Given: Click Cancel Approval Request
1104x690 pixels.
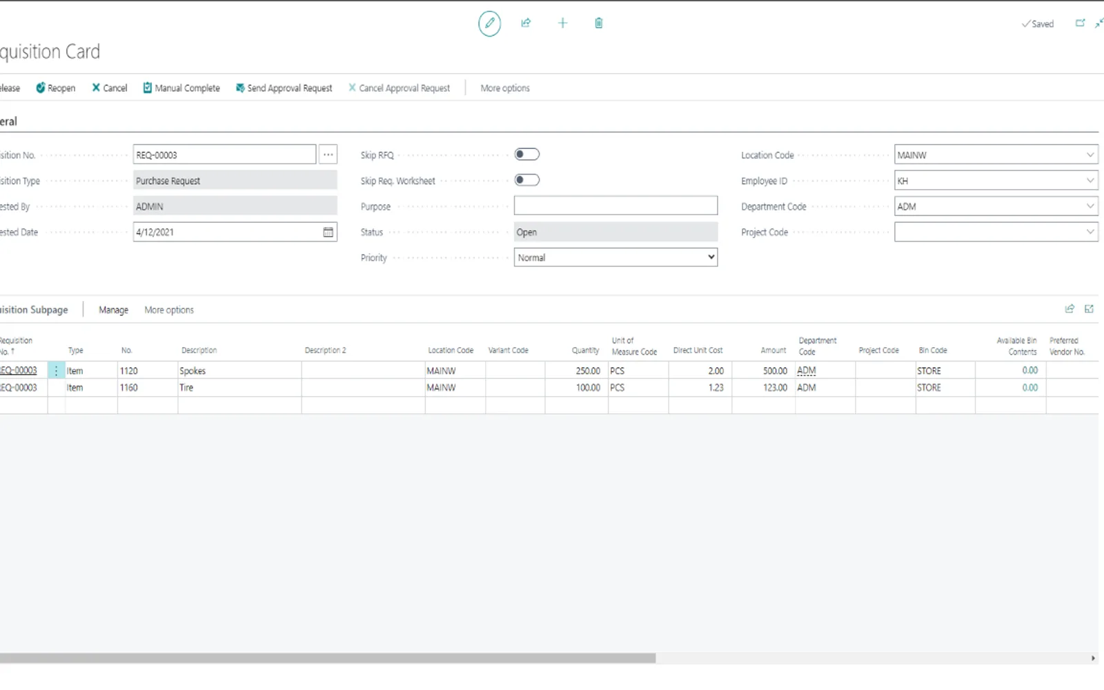Looking at the screenshot, I should tap(399, 88).
